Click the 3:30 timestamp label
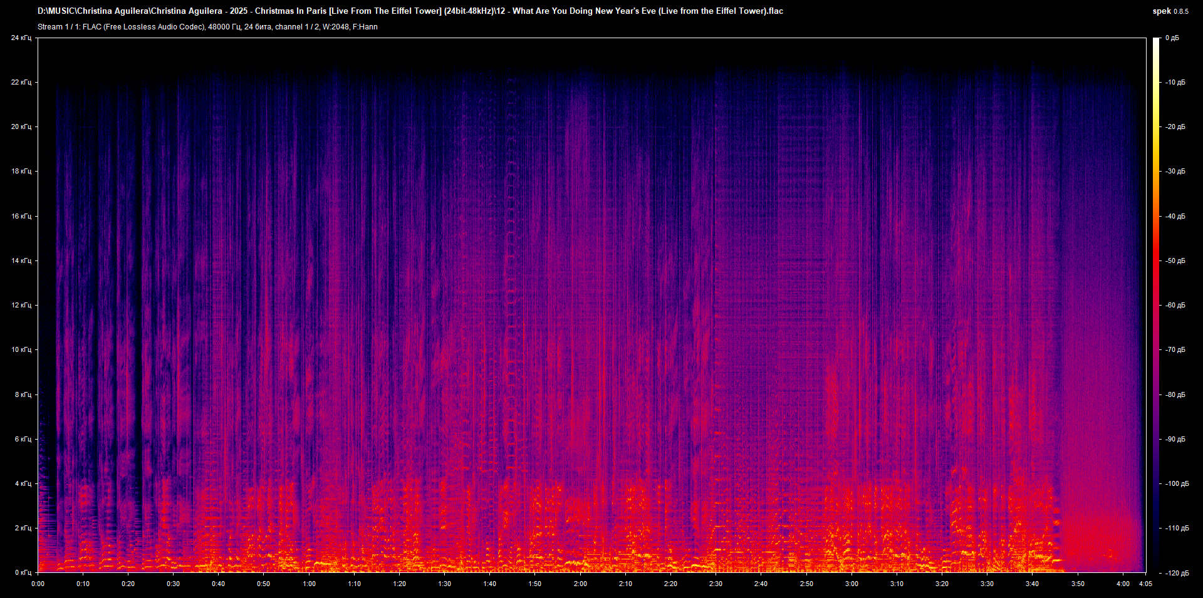 [987, 583]
